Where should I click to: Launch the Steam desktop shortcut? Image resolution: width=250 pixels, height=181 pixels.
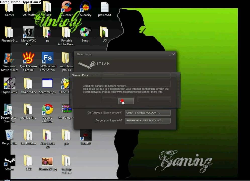(9, 163)
